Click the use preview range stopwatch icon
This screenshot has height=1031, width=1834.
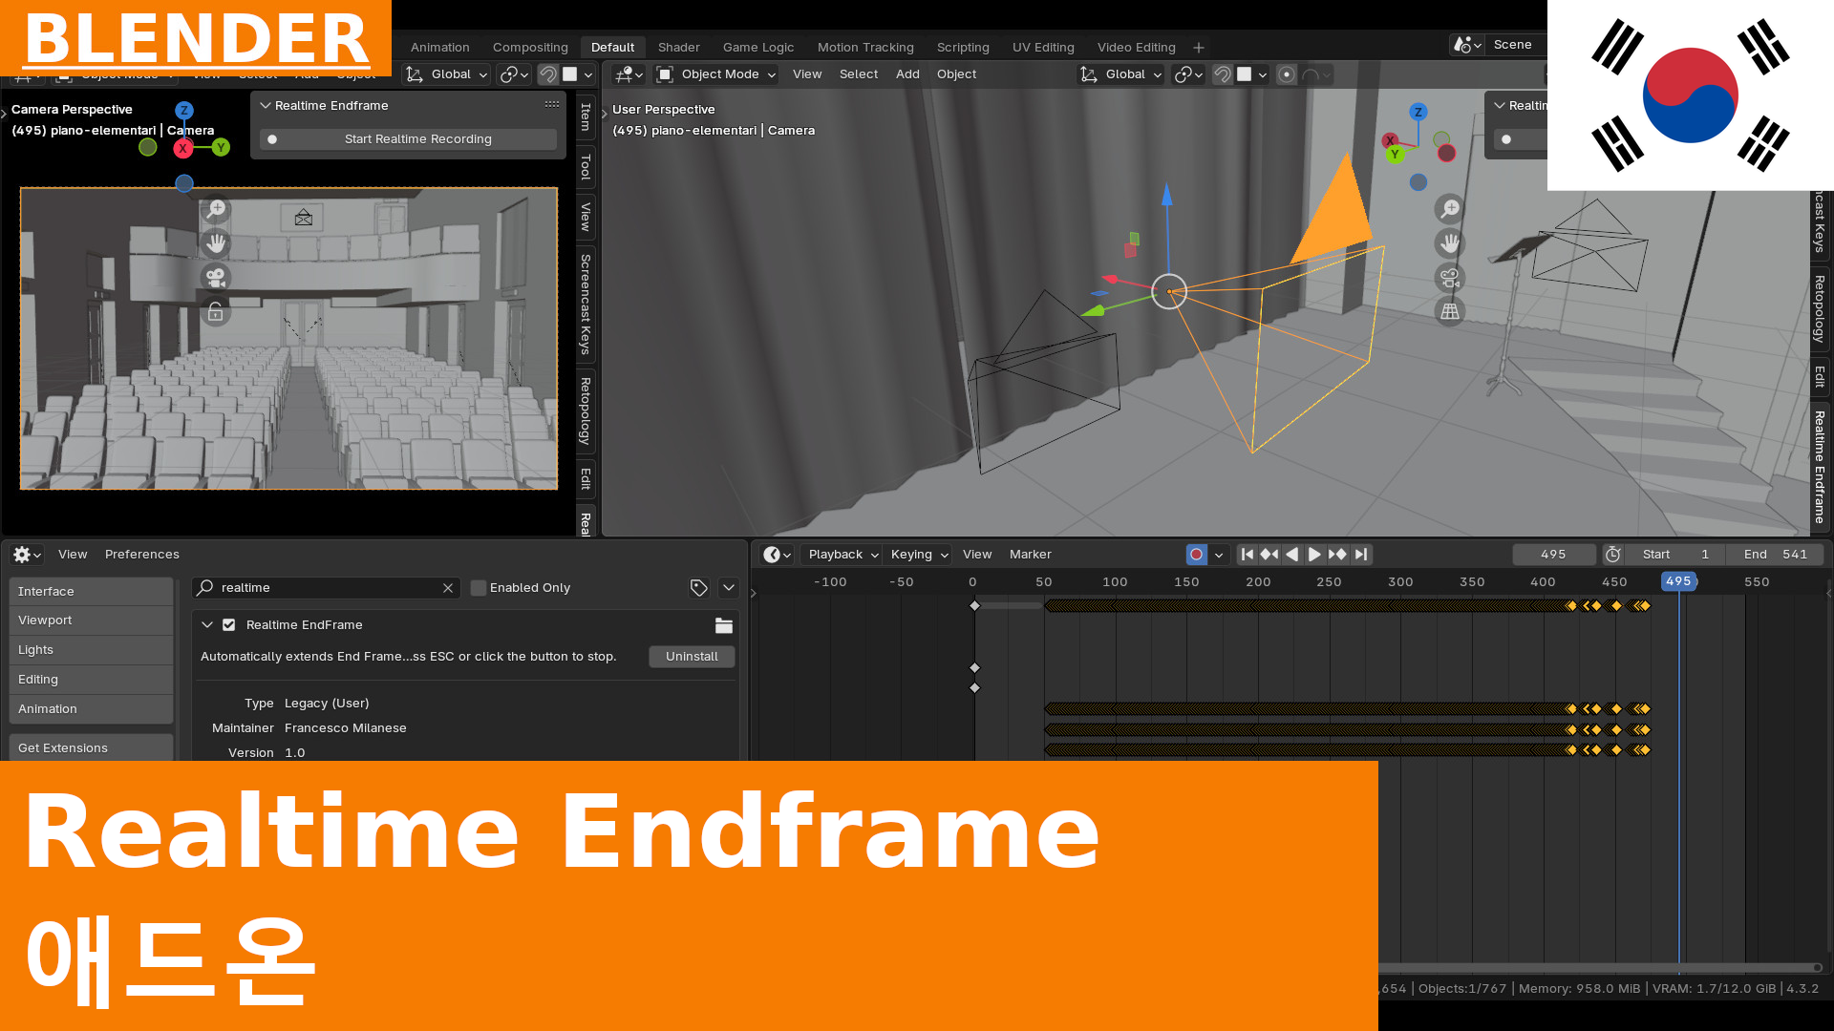coord(1613,554)
